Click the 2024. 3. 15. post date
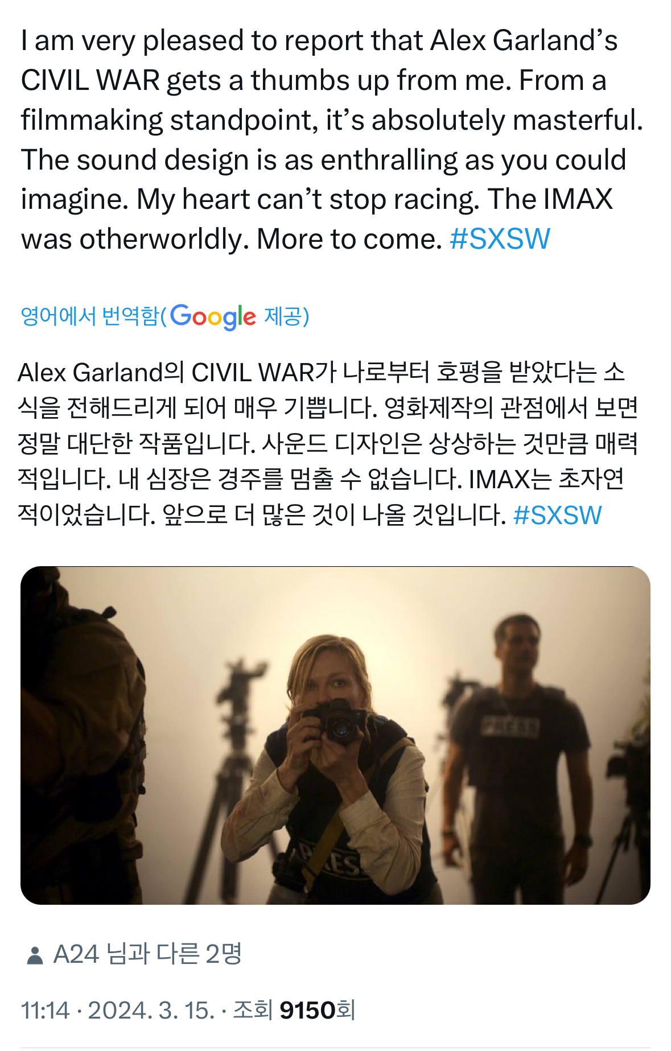The width and height of the screenshot is (671, 1051). [x=151, y=1011]
